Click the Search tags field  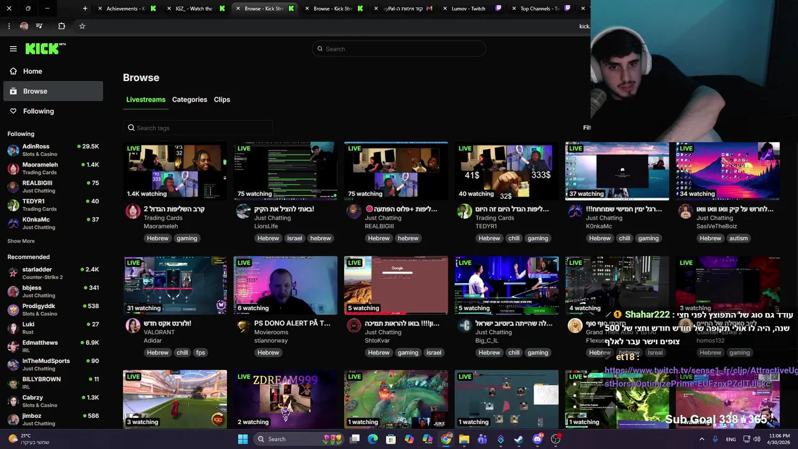(x=198, y=128)
